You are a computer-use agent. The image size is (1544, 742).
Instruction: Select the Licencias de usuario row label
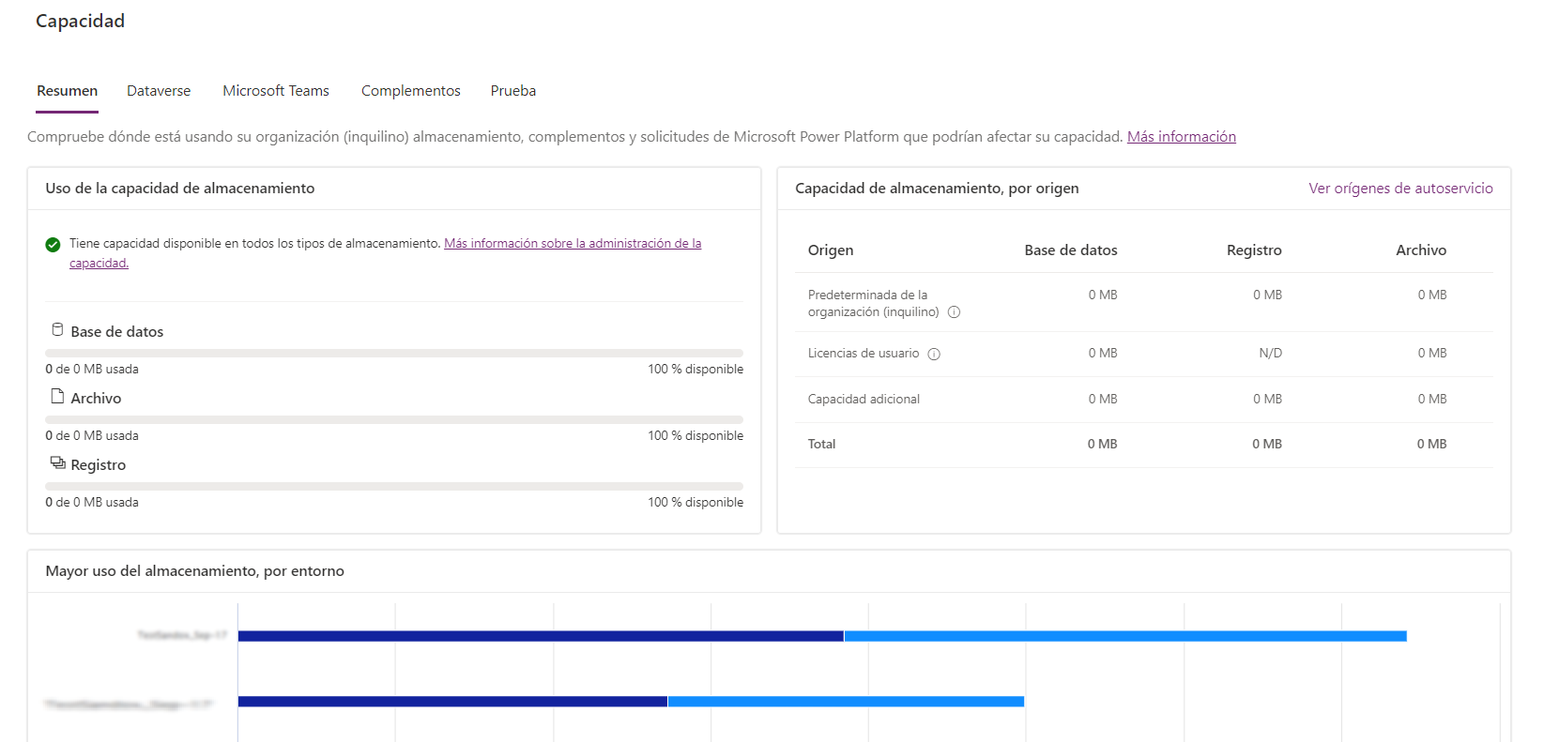864,354
